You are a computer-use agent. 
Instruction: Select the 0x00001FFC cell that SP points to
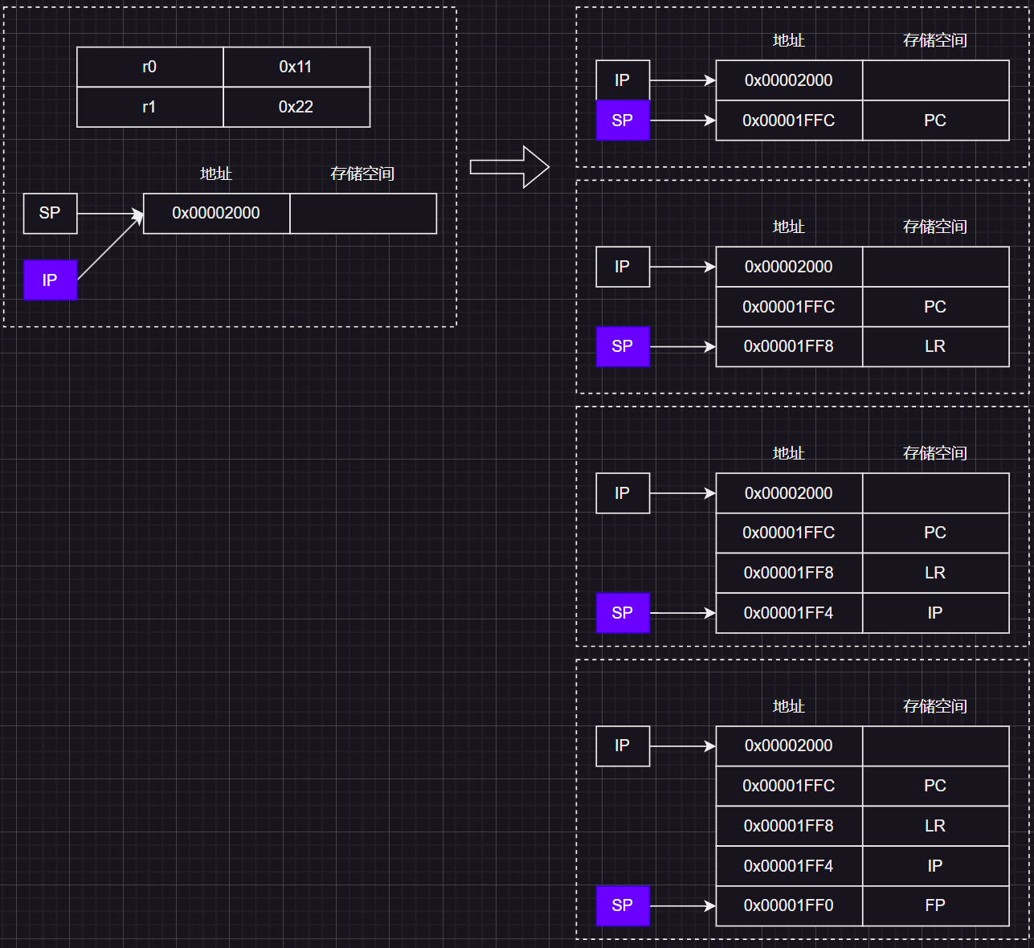pyautogui.click(x=789, y=121)
